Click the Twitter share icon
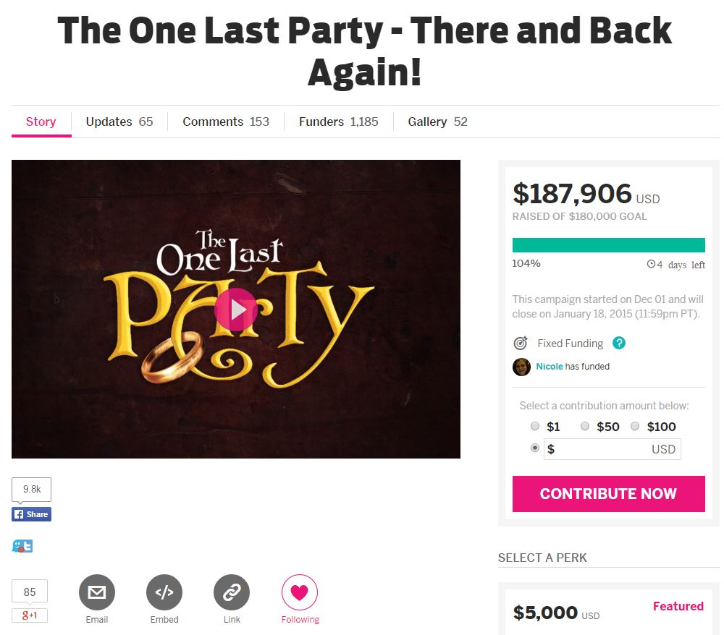The height and width of the screenshot is (635, 724). (22, 546)
